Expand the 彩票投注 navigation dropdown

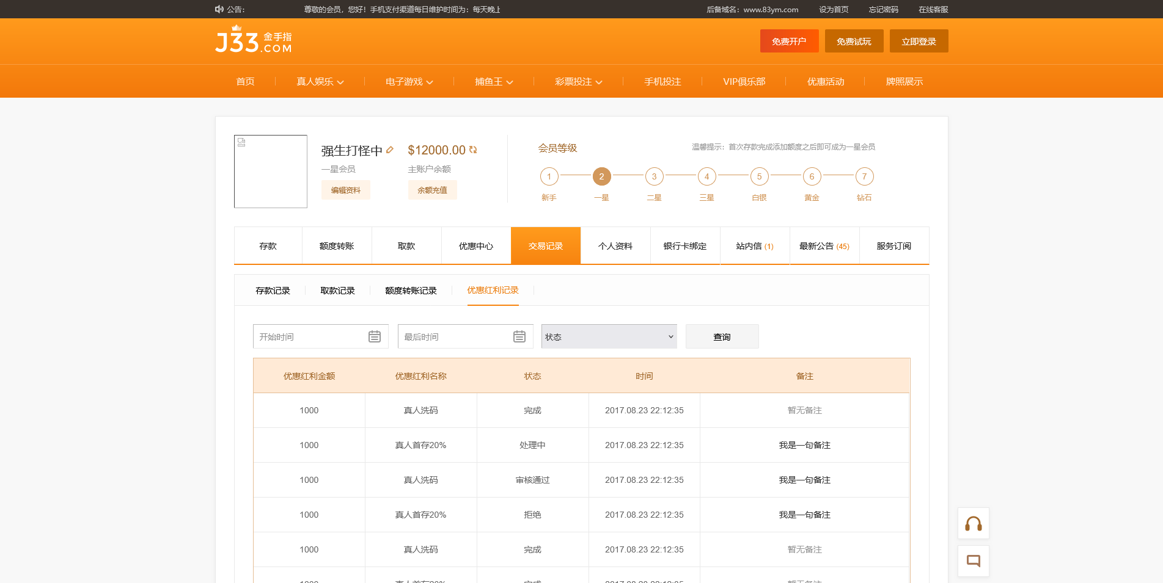point(578,82)
